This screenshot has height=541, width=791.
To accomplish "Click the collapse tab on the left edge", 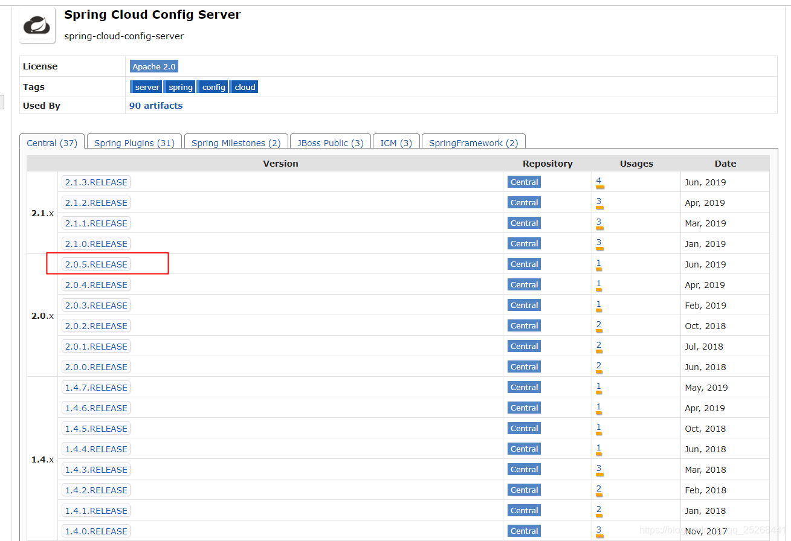I will [x=2, y=102].
